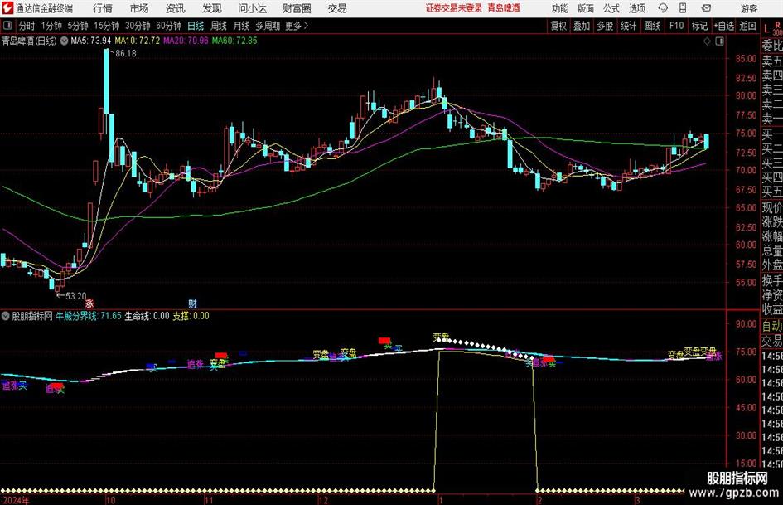Switch to 分时 chart tab
This screenshot has height=505, width=783.
tap(27, 26)
